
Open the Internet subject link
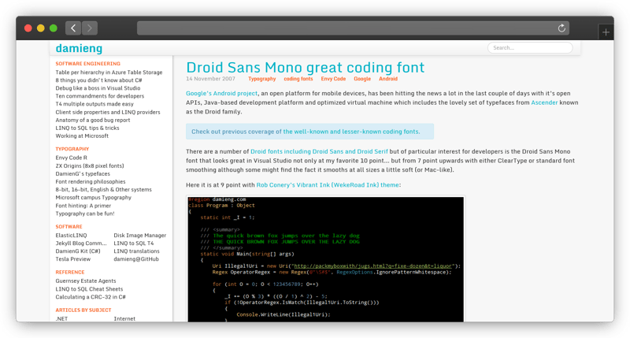pos(124,319)
